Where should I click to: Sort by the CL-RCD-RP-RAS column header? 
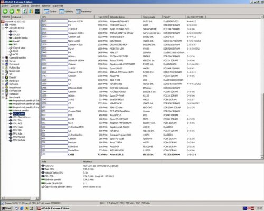tap(195, 17)
